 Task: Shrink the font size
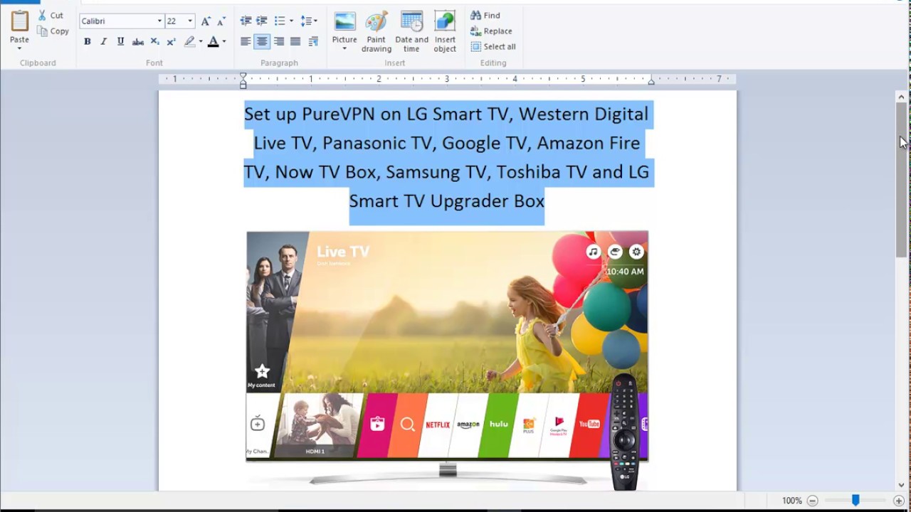click(x=221, y=21)
